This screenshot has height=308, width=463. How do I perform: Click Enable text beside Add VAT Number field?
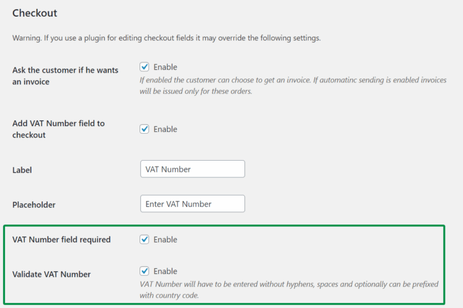point(165,129)
